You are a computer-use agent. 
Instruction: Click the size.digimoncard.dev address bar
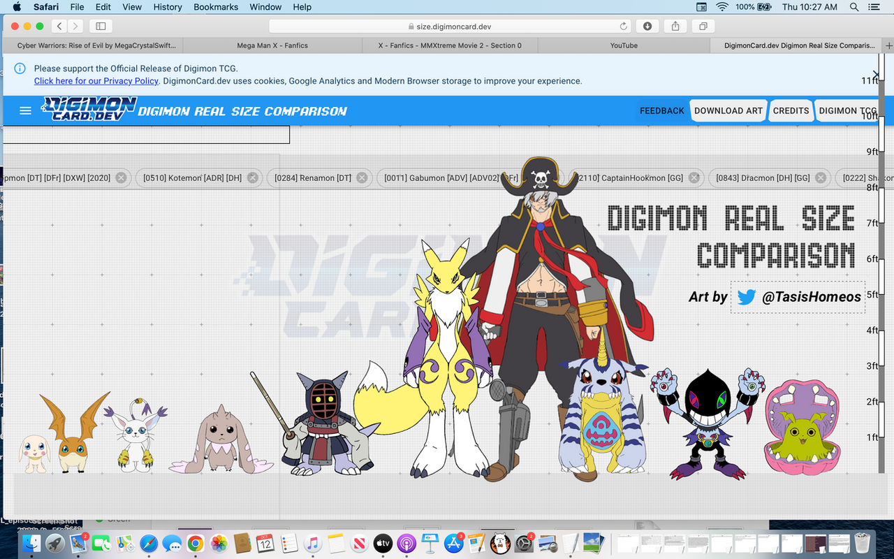pyautogui.click(x=449, y=27)
